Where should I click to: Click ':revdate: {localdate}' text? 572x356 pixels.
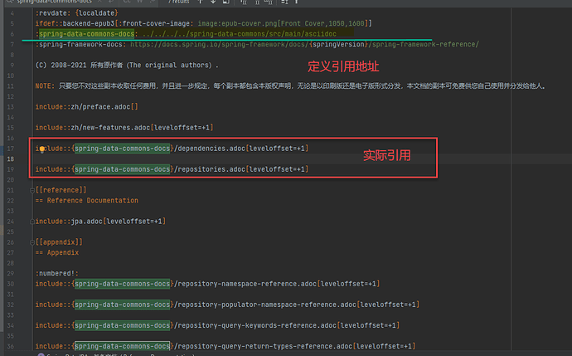(76, 13)
